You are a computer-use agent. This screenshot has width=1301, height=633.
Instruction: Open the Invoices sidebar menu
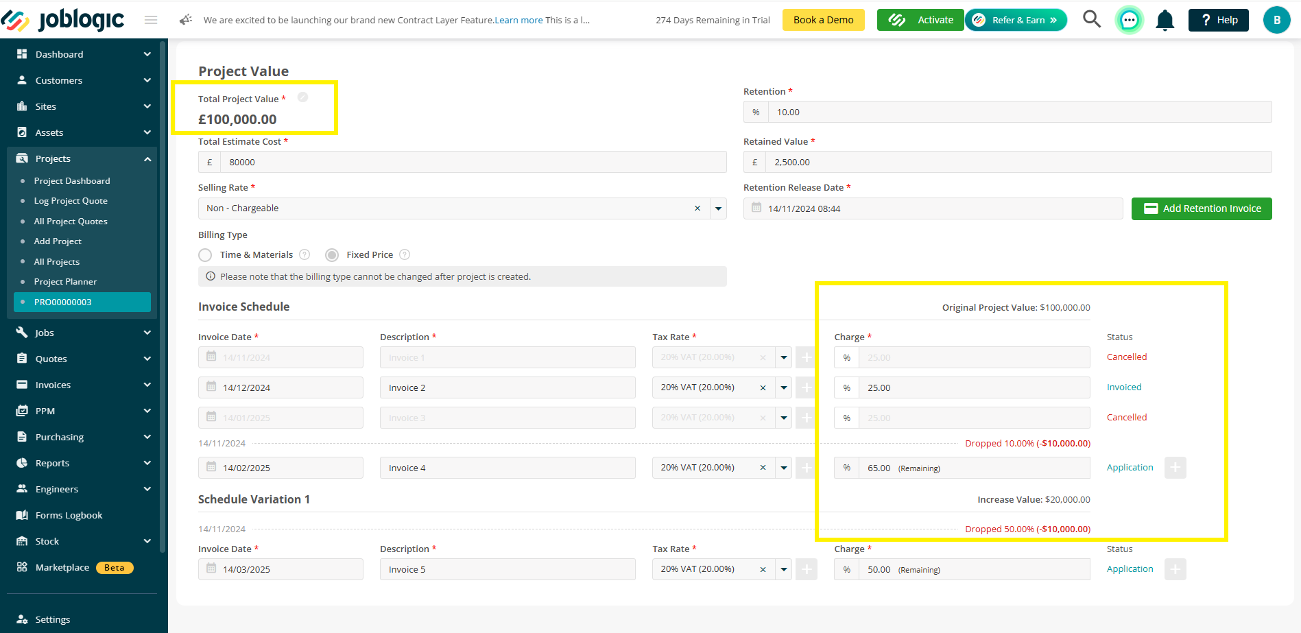click(x=82, y=385)
